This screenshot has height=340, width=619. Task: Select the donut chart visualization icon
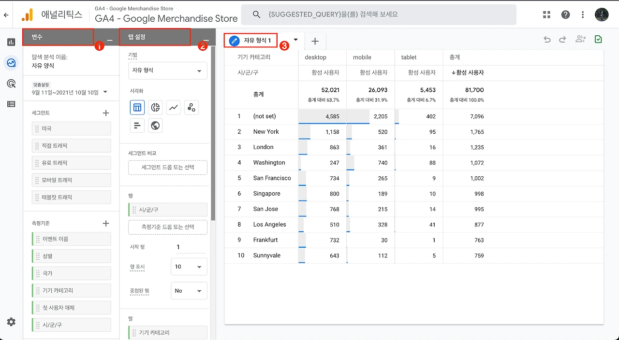[155, 107]
